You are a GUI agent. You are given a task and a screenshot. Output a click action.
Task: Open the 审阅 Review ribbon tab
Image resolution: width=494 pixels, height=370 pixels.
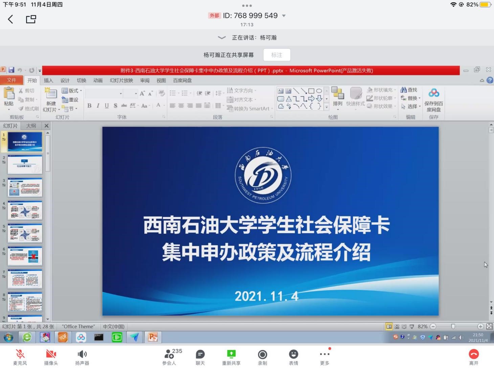click(145, 80)
